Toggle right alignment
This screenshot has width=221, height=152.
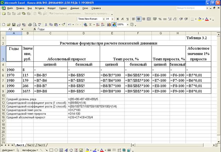(x=144, y=19)
